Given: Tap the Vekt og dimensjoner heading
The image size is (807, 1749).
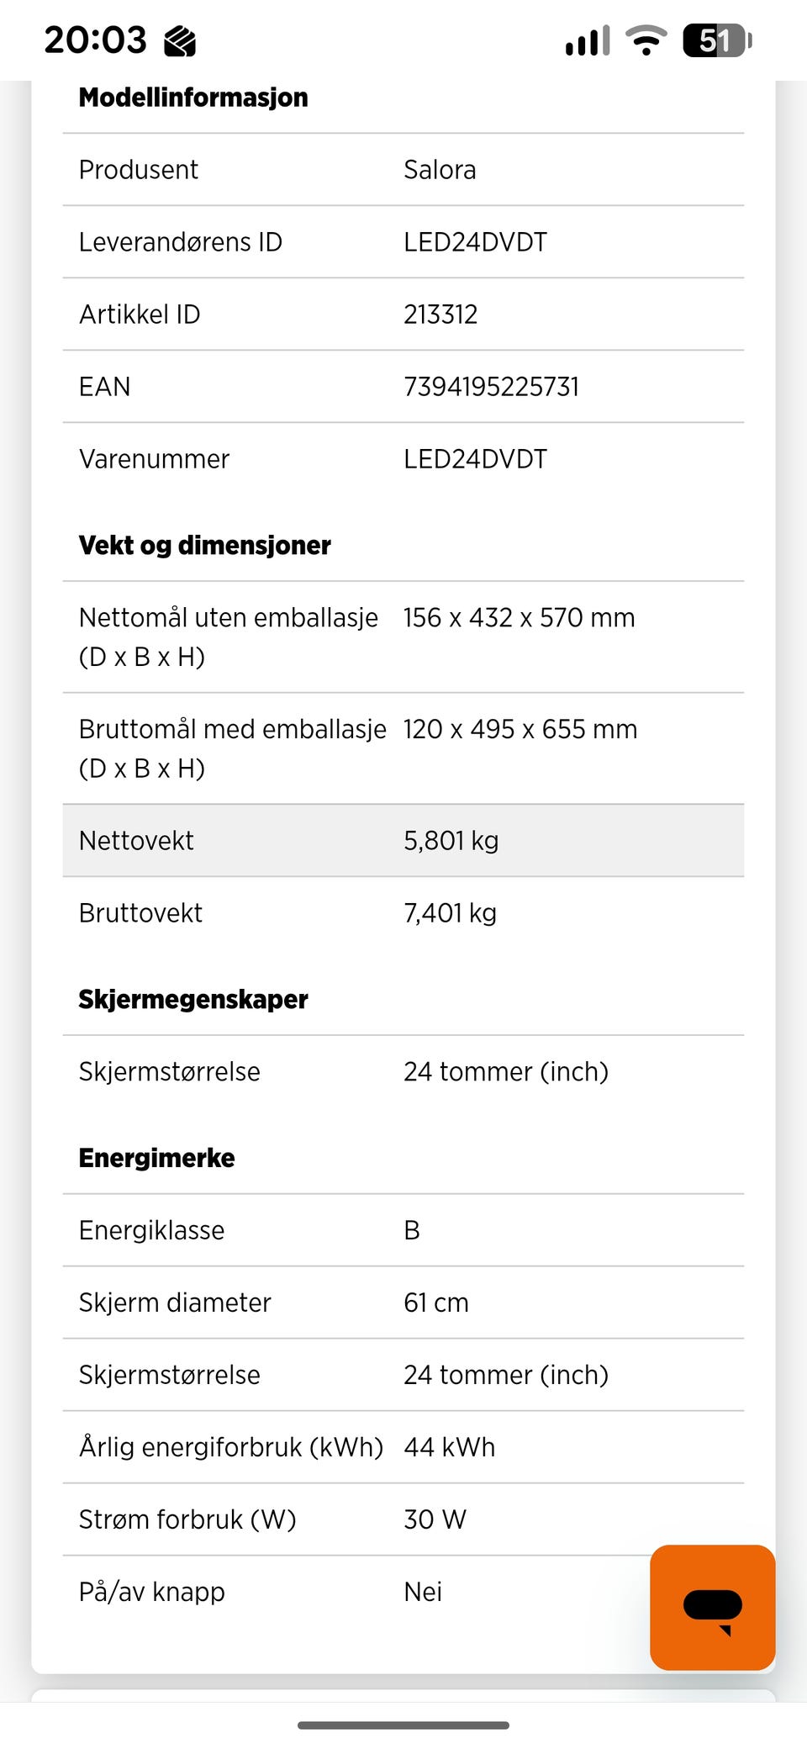Looking at the screenshot, I should click(x=204, y=546).
